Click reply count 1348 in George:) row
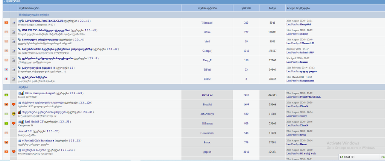 (246, 51)
